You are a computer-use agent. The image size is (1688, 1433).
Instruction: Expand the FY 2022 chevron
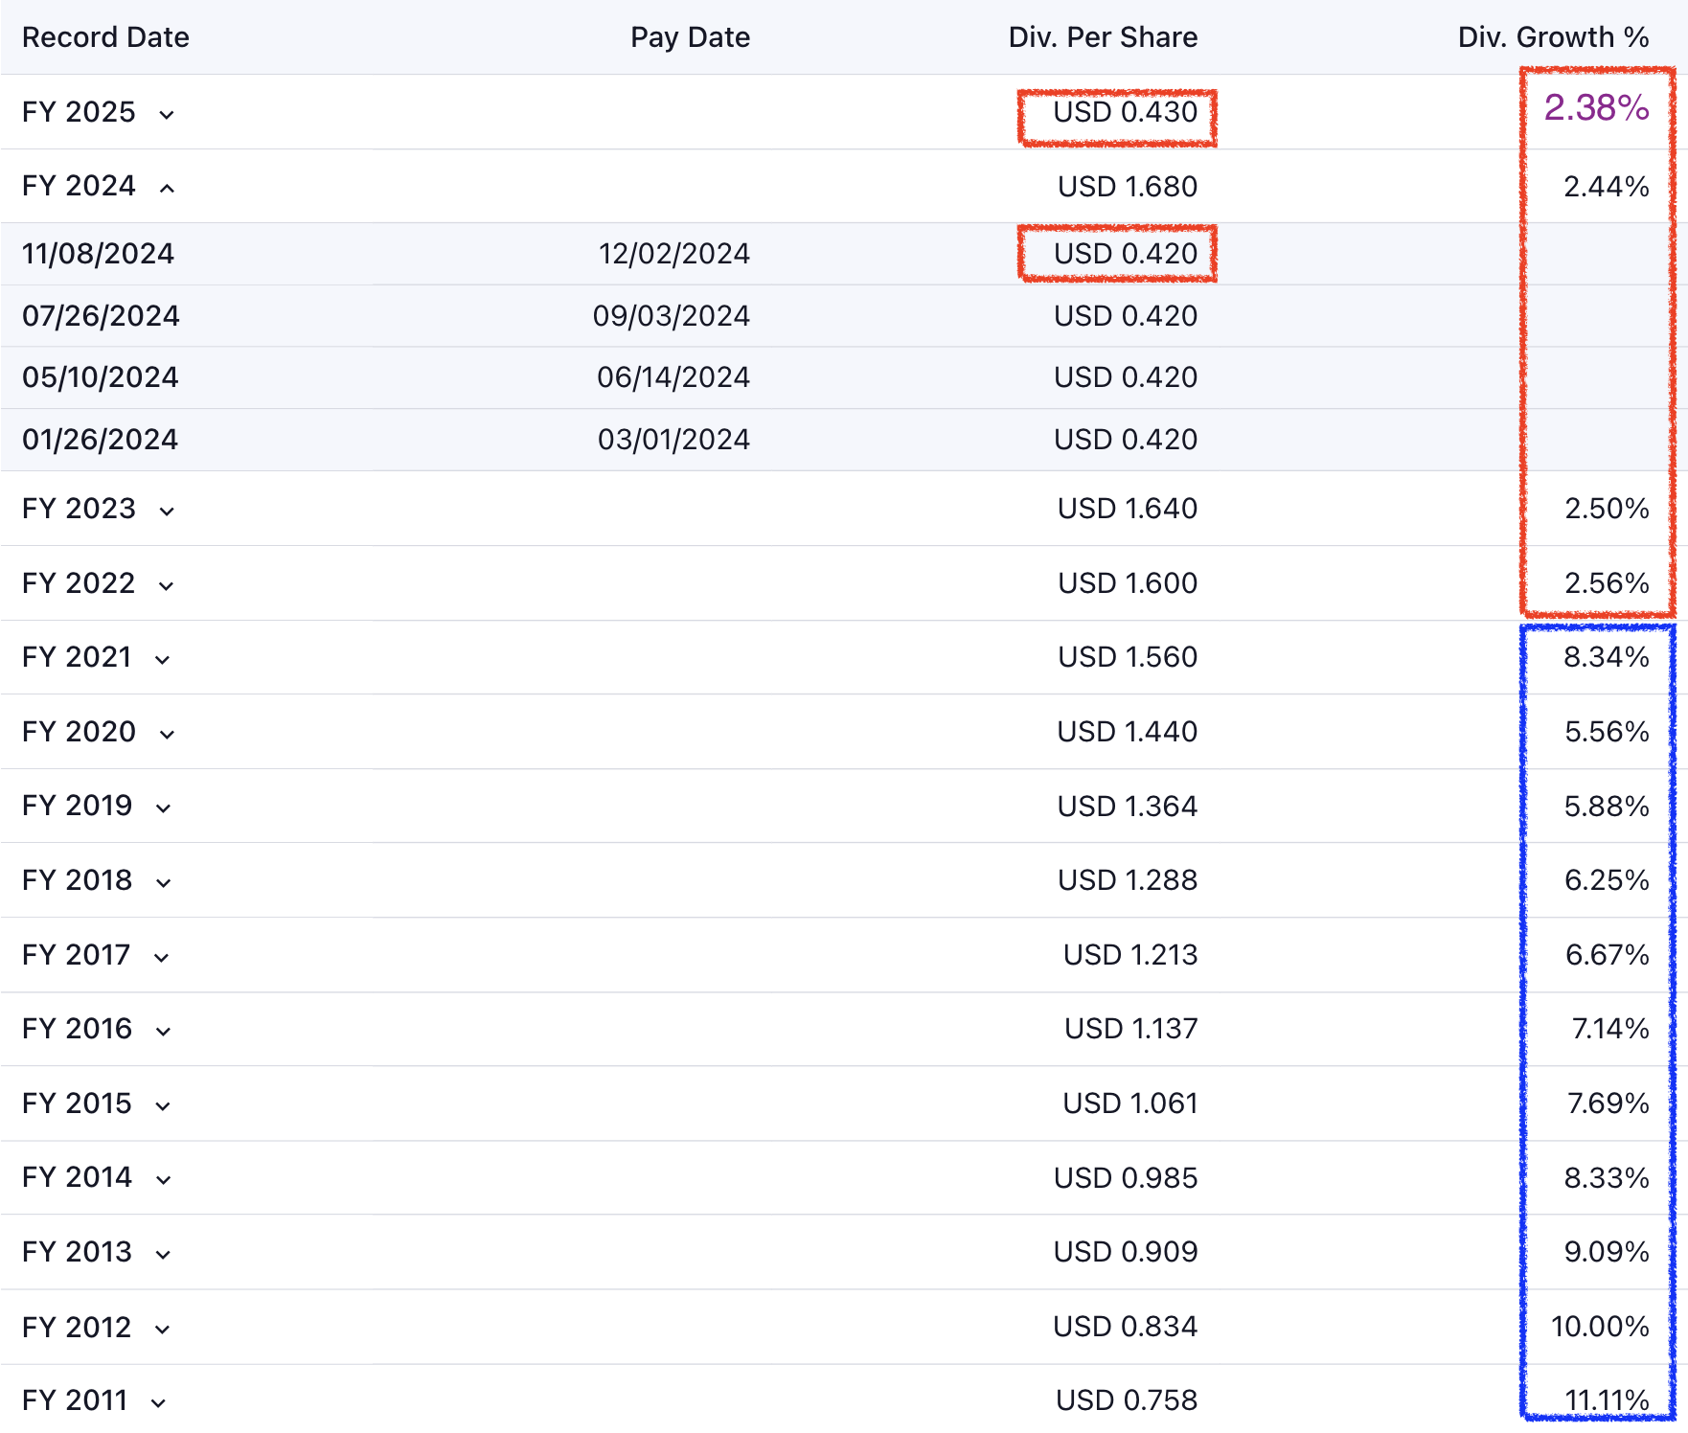[166, 586]
